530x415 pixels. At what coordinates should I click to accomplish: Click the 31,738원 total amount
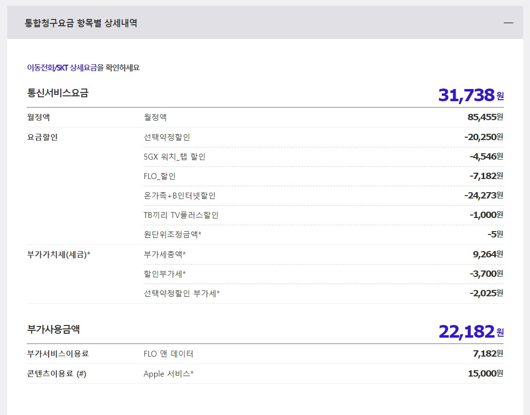tap(470, 95)
